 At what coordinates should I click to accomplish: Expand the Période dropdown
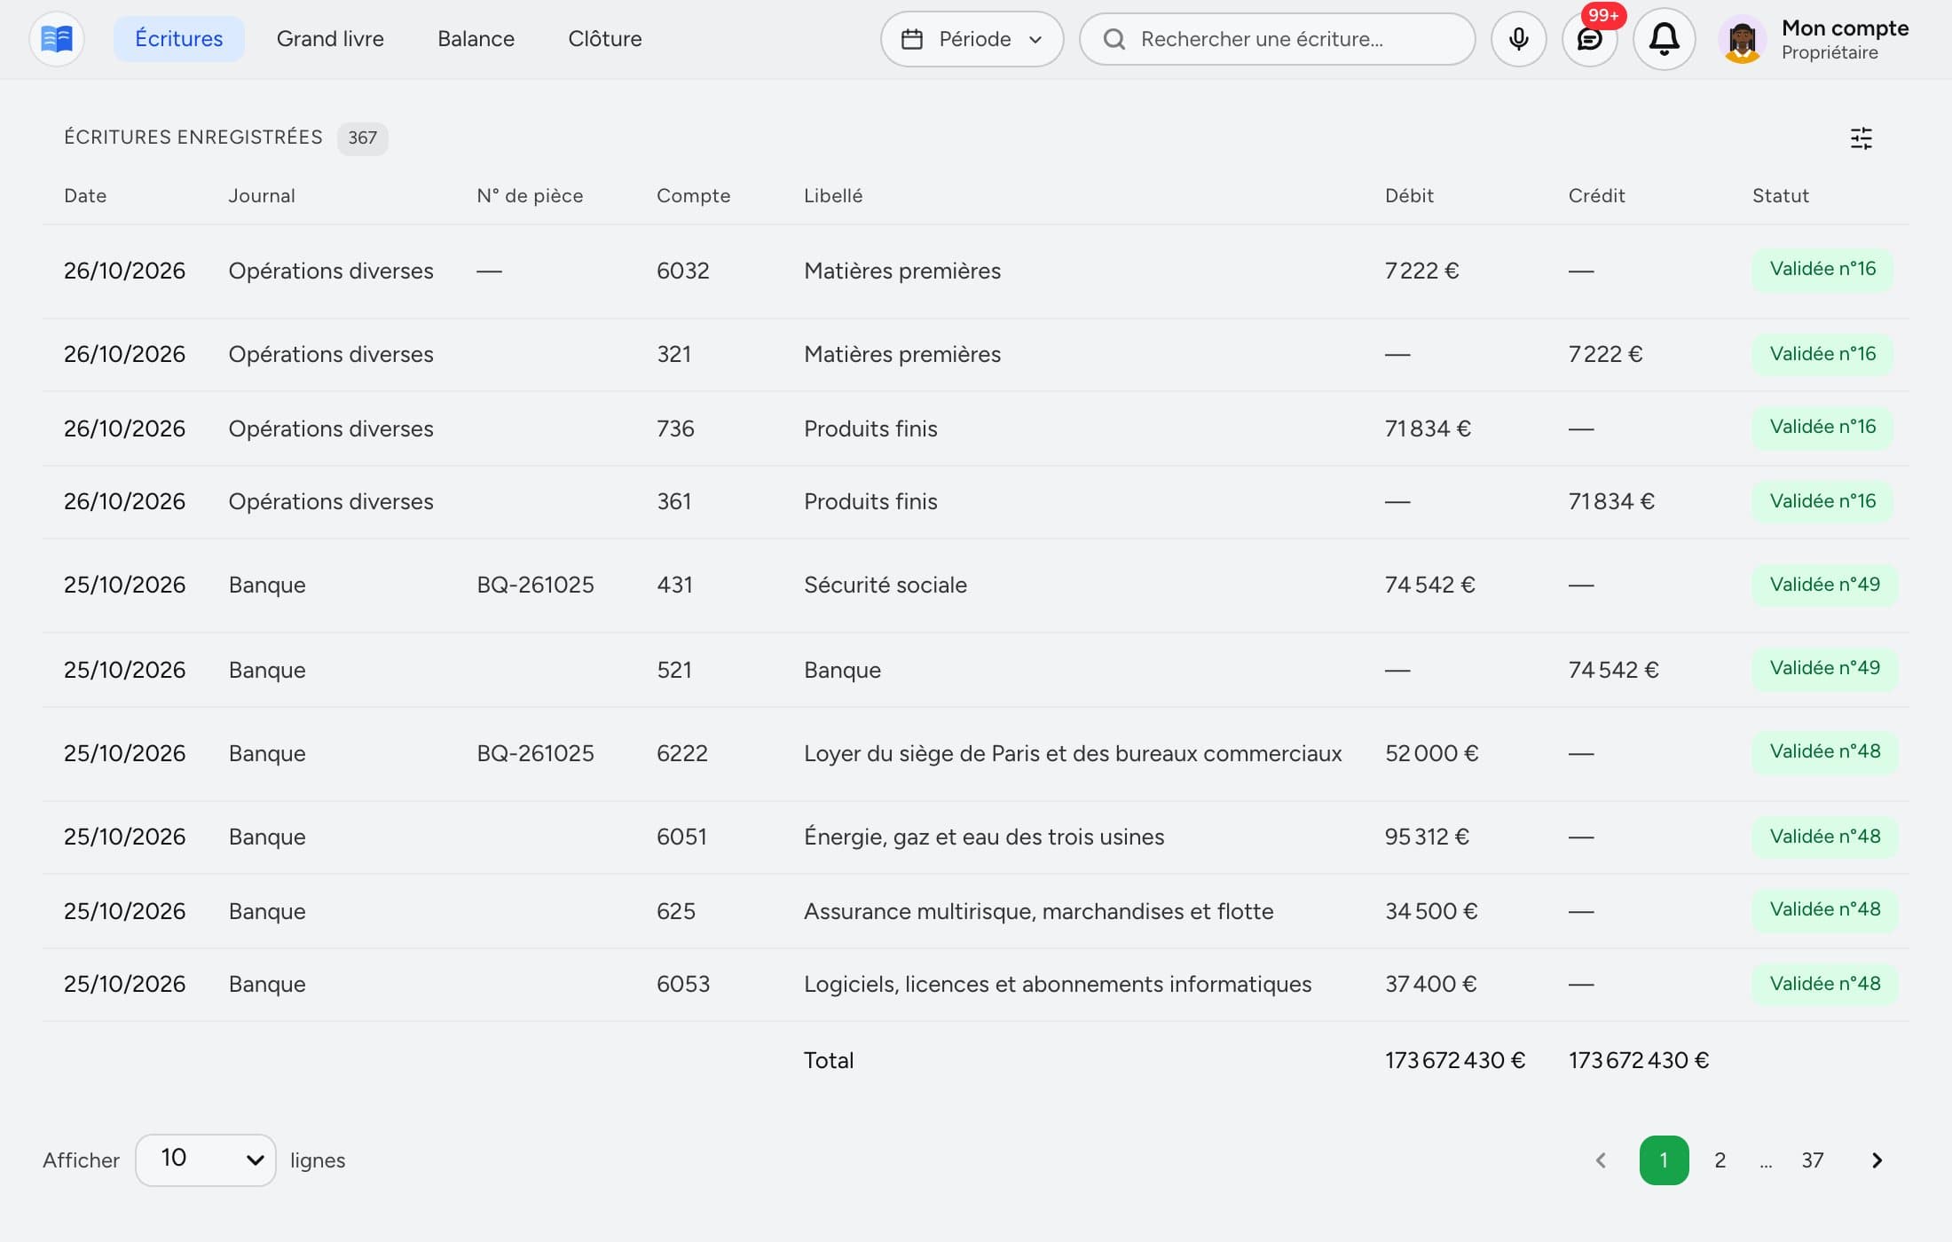click(972, 39)
